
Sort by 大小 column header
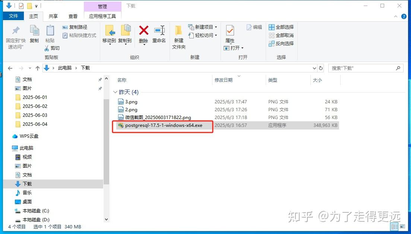click(x=317, y=80)
